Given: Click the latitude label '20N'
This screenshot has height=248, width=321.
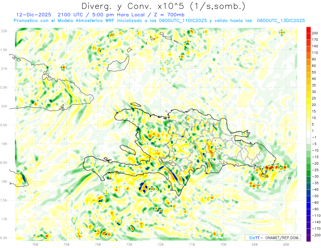Looking at the screenshot, I should pyautogui.click(x=5, y=106).
